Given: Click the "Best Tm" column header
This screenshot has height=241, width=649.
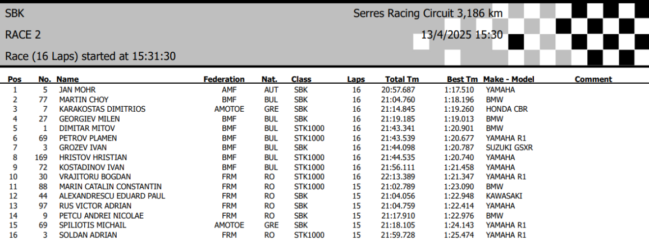Looking at the screenshot, I should click(462, 80).
